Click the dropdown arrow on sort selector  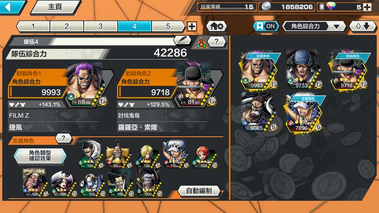tap(337, 27)
